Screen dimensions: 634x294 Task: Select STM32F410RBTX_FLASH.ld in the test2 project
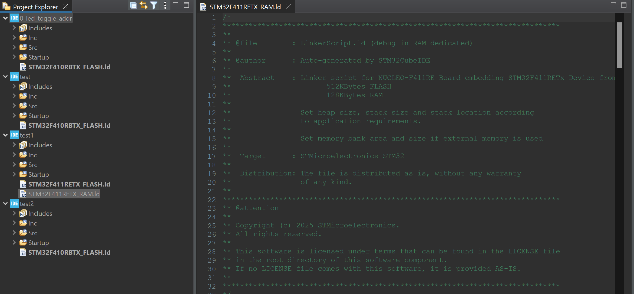tap(69, 252)
